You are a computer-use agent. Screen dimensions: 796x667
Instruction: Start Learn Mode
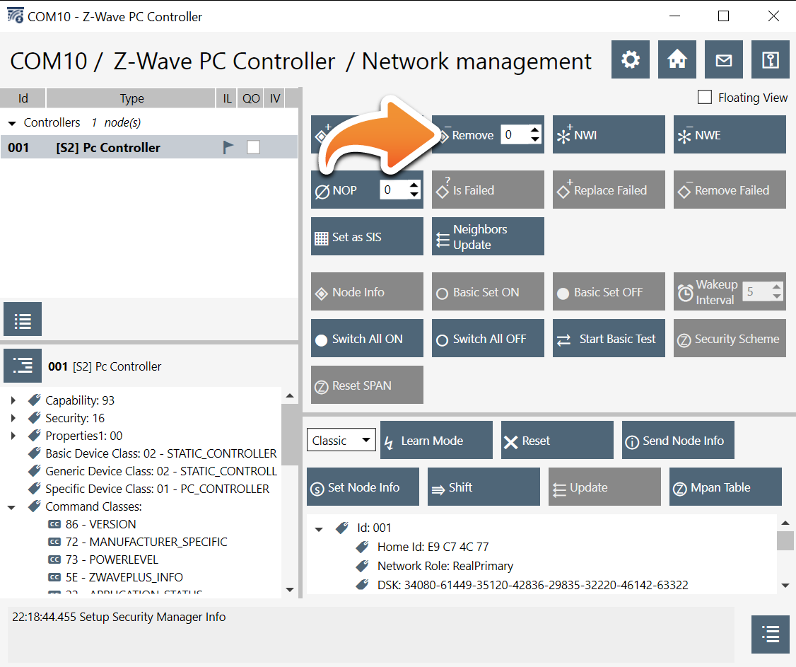click(x=436, y=440)
